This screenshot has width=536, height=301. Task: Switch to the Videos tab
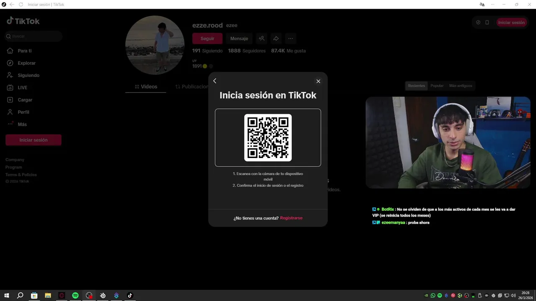pos(146,87)
